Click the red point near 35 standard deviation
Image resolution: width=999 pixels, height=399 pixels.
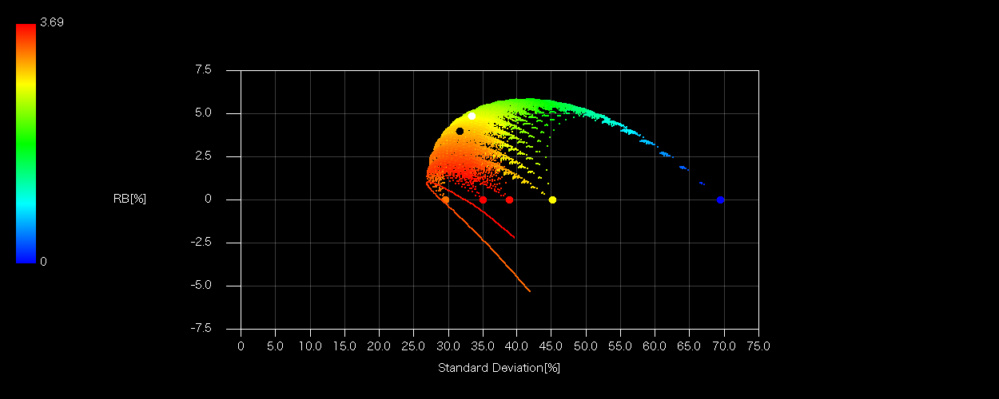coord(483,199)
